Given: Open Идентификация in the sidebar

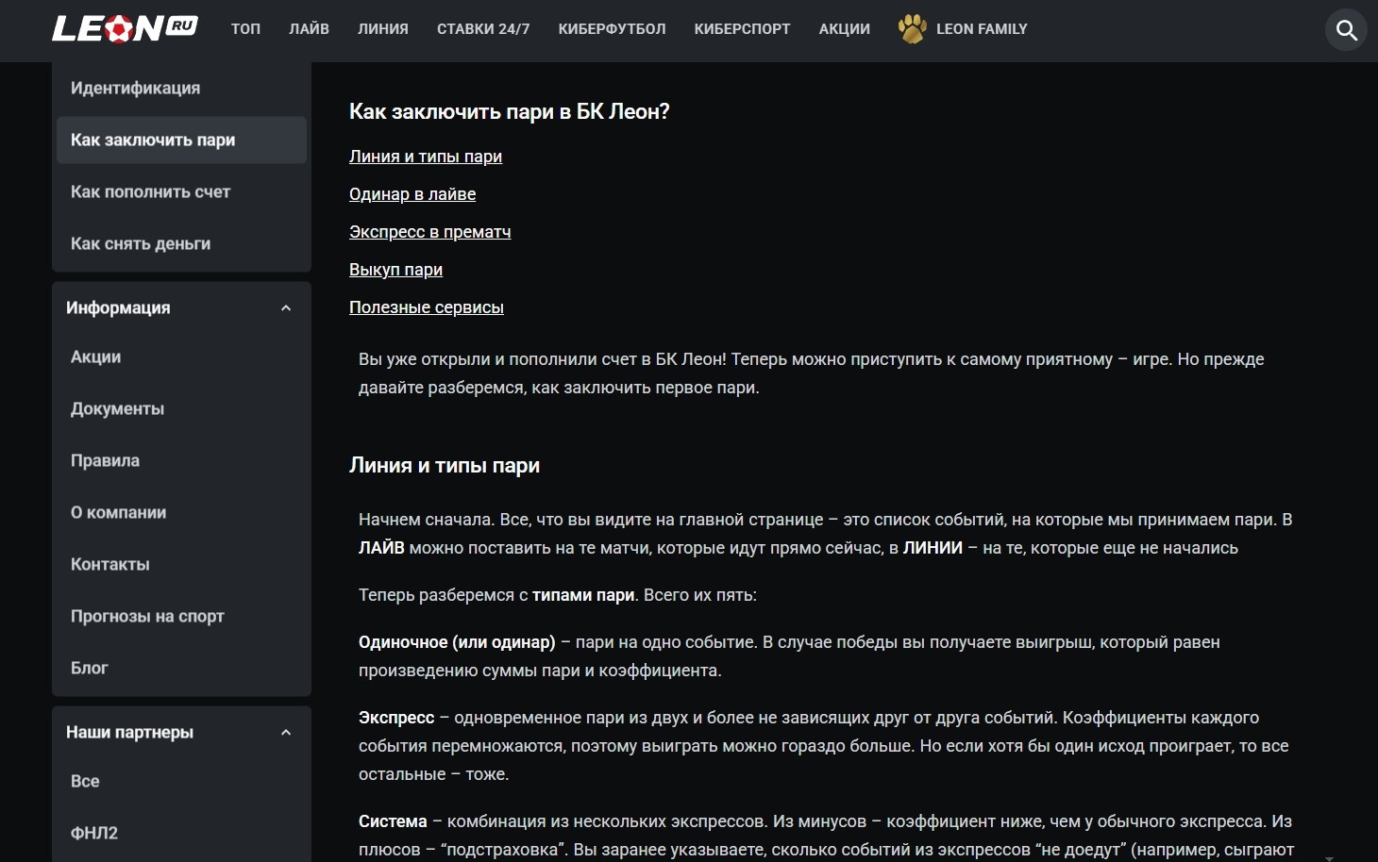Looking at the screenshot, I should [181, 88].
